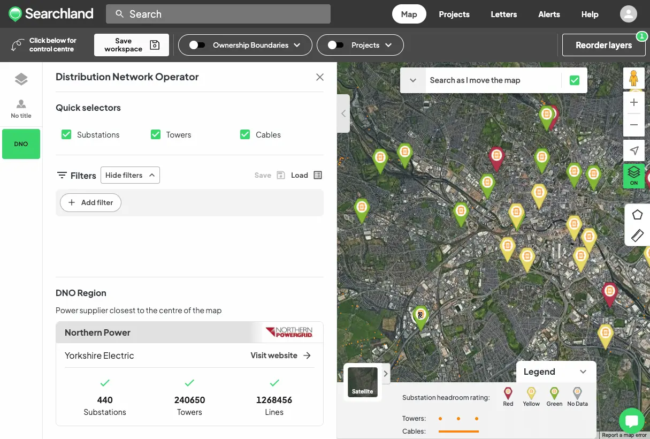Switch to the Projects tab
The height and width of the screenshot is (439, 650).
[x=454, y=14]
